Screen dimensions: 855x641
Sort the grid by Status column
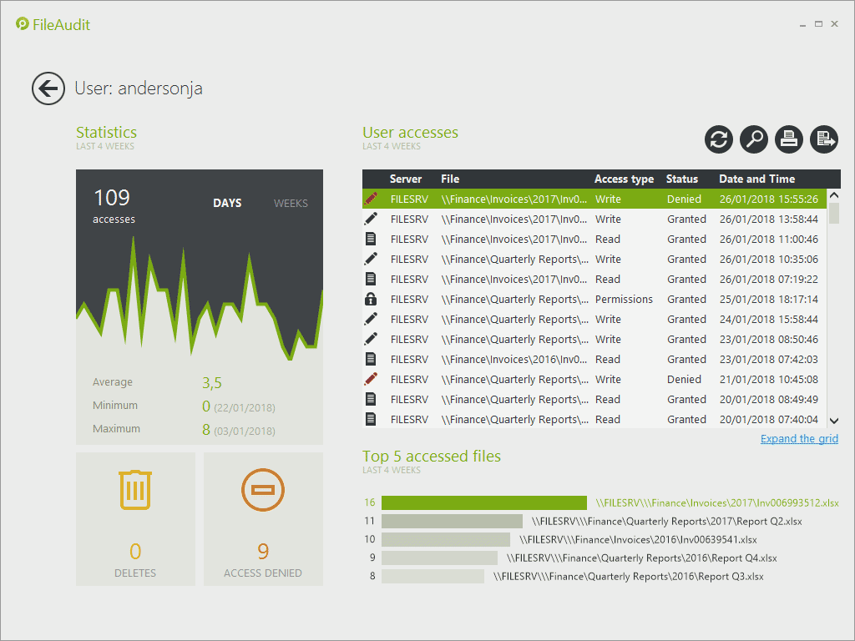681,179
